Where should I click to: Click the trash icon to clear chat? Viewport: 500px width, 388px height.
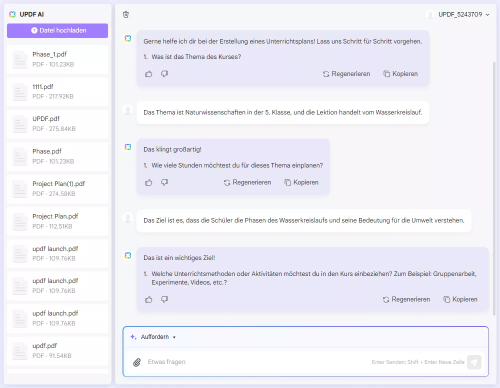click(126, 14)
